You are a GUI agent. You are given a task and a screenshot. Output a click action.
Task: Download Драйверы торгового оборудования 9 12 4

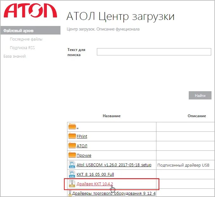coord(114,193)
